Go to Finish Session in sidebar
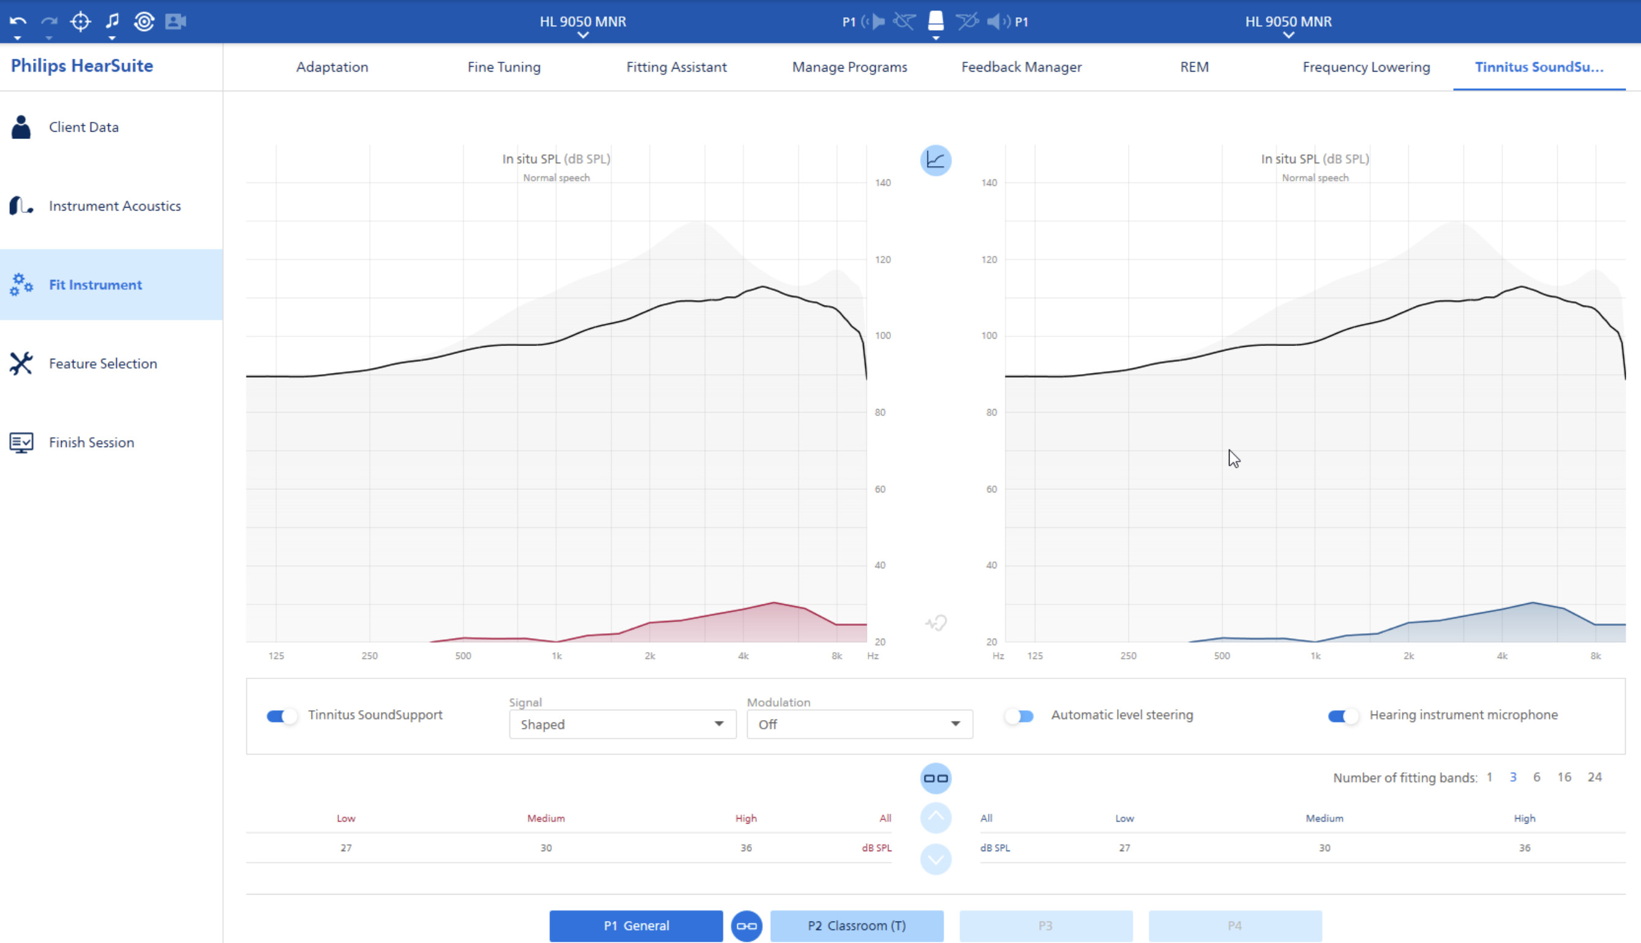 pos(91,442)
